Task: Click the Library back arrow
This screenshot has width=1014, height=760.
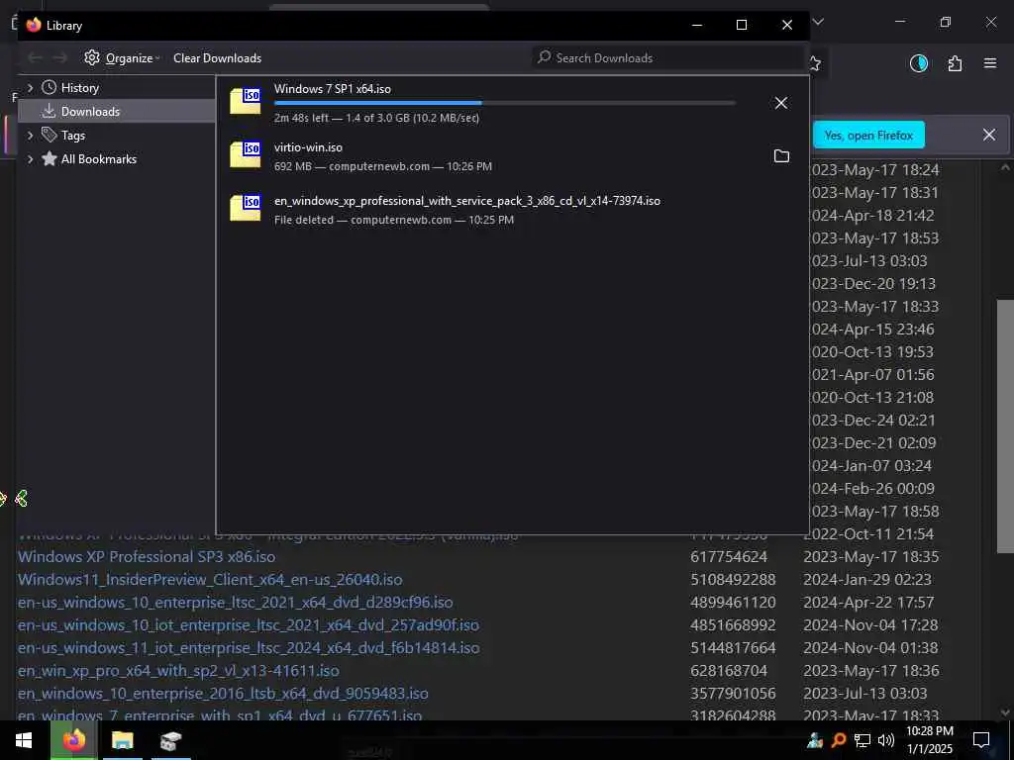Action: coord(35,58)
